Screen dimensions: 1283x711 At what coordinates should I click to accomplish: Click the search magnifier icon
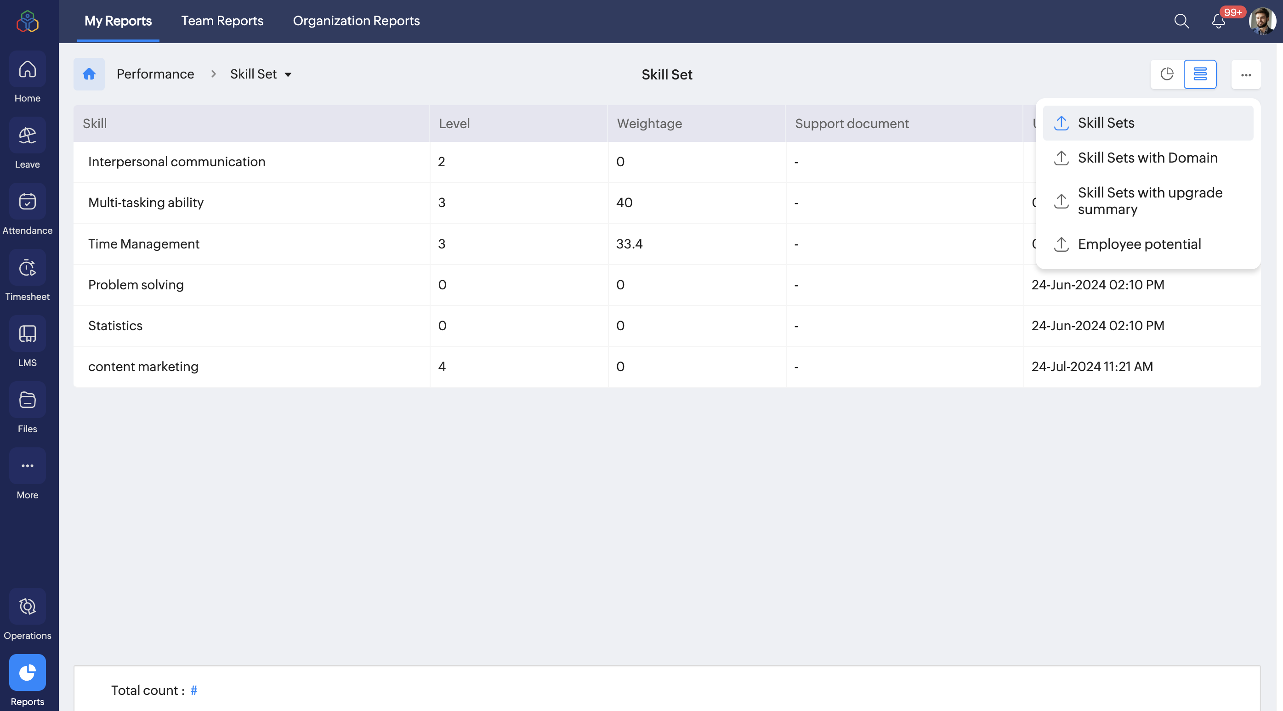click(x=1181, y=21)
